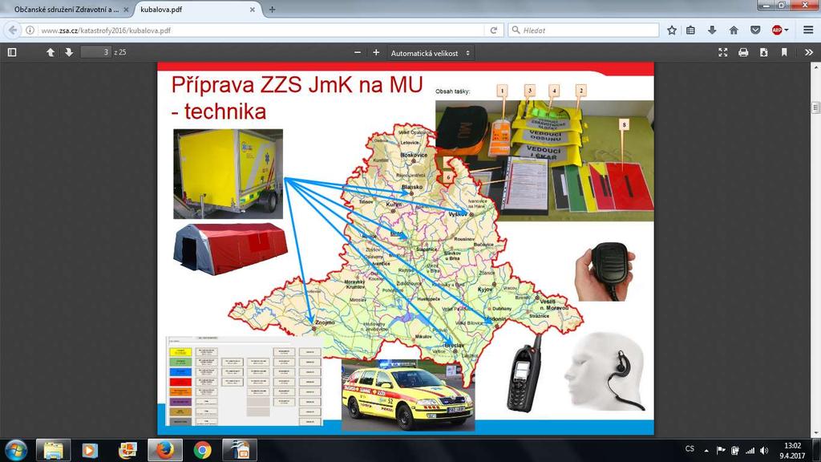Open Google Chrome from taskbar
This screenshot has height=462, width=821.
tap(202, 451)
